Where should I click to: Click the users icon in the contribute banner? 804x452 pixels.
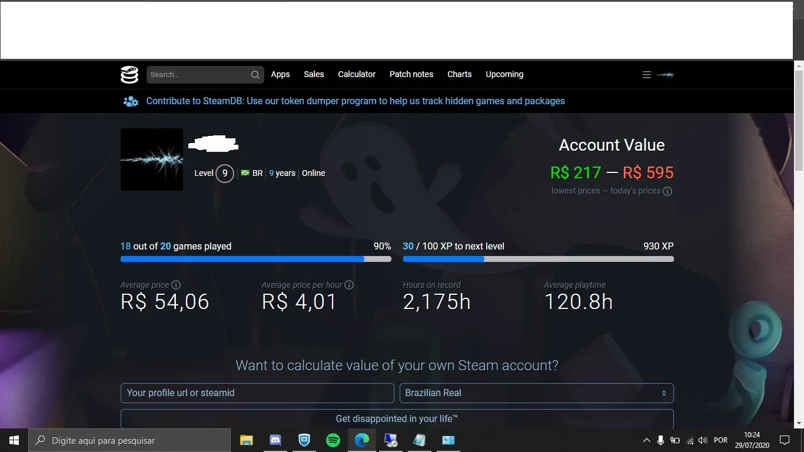(x=131, y=101)
